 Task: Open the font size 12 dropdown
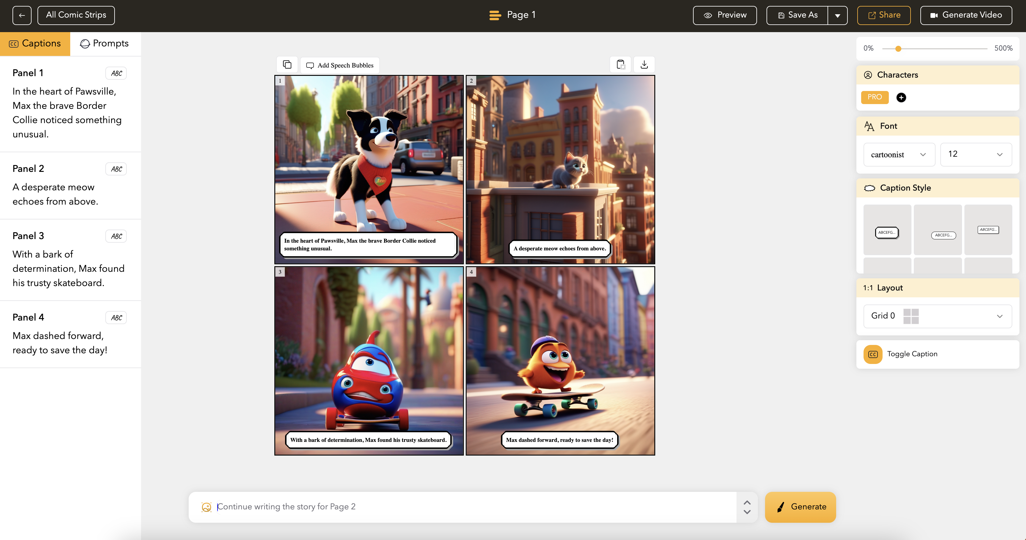coord(975,154)
